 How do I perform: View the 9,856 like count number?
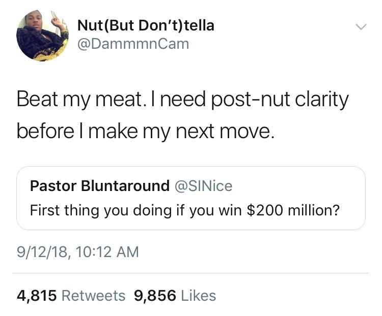click(154, 296)
